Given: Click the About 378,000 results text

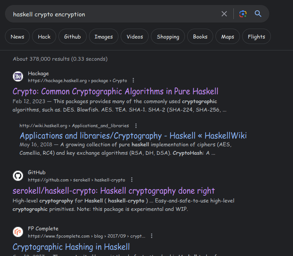Looking at the screenshot, I should [x=60, y=59].
